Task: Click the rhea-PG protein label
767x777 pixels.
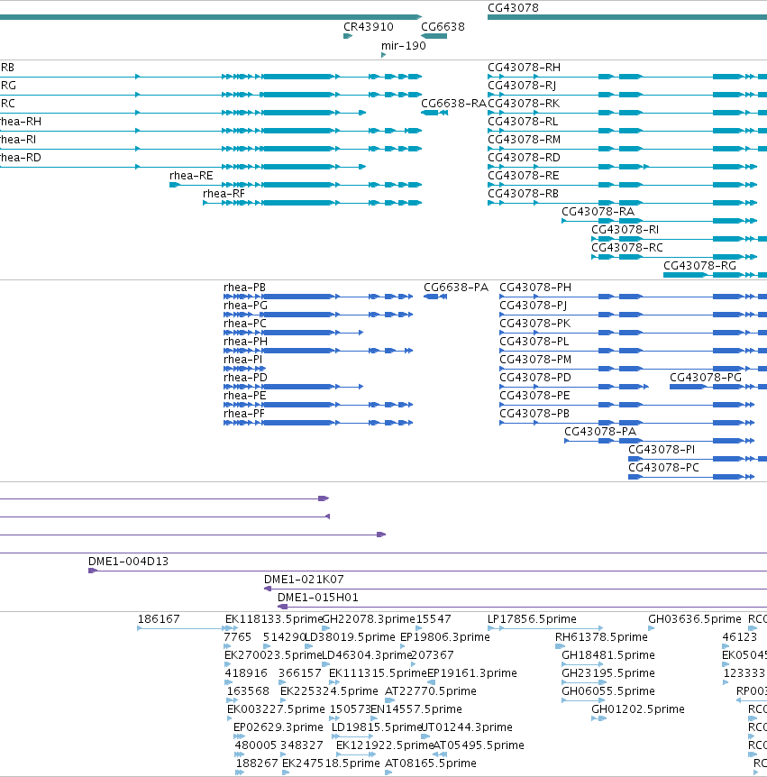Action: [245, 306]
